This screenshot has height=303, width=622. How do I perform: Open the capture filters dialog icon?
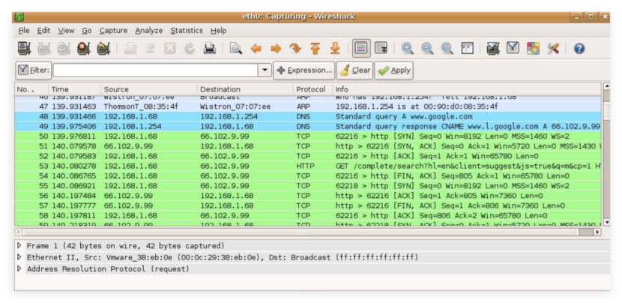click(493, 49)
